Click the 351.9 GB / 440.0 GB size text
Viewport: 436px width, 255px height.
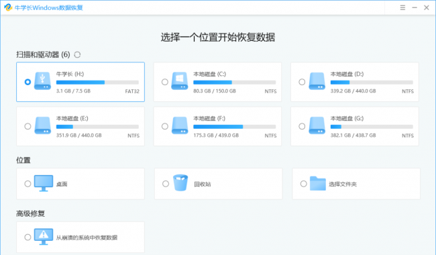pyautogui.click(x=79, y=136)
